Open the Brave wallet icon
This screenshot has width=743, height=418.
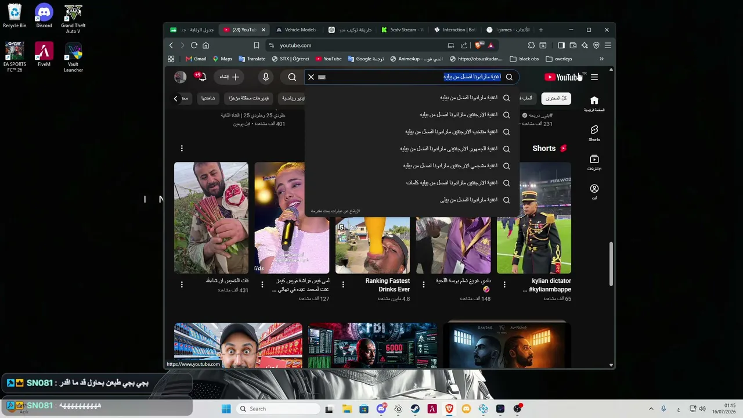coord(573,45)
